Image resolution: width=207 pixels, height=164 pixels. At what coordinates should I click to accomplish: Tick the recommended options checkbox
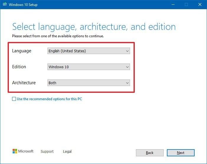tap(14, 99)
